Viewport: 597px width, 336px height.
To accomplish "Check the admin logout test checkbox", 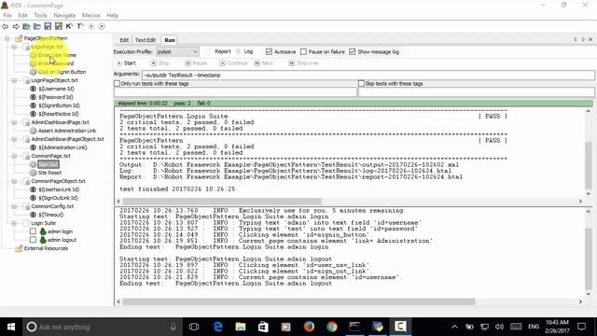I will (34, 240).
